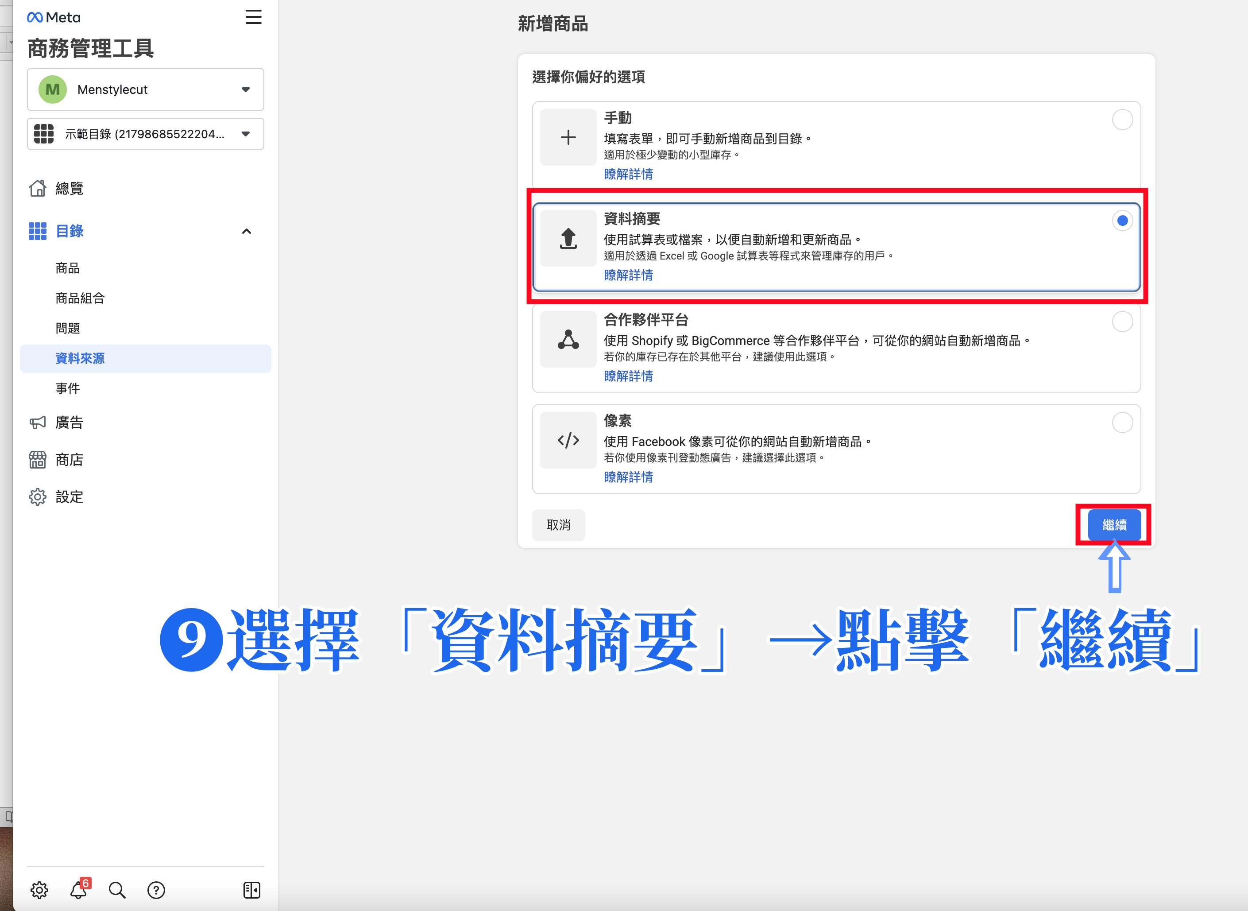Viewport: 1248px width, 911px height.
Task: Open 商品 under 目錄
Action: (68, 268)
